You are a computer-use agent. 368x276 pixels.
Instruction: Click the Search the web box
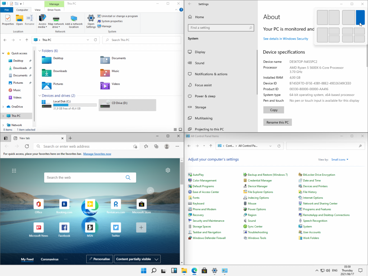tap(86, 178)
